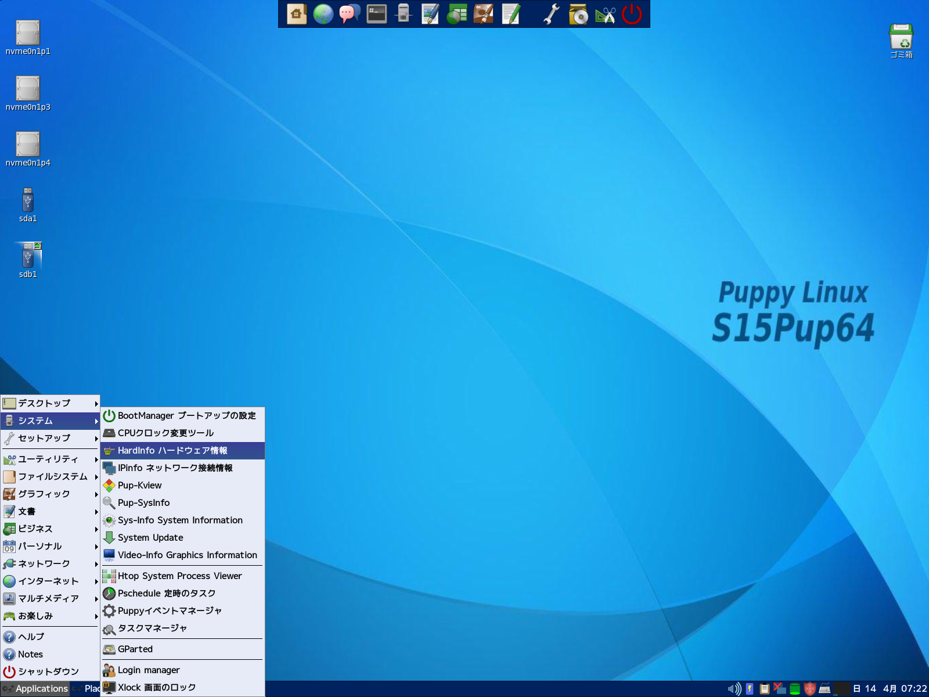929x697 pixels.
Task: Open the nvme0n1p3 drive icon
Action: 28,89
